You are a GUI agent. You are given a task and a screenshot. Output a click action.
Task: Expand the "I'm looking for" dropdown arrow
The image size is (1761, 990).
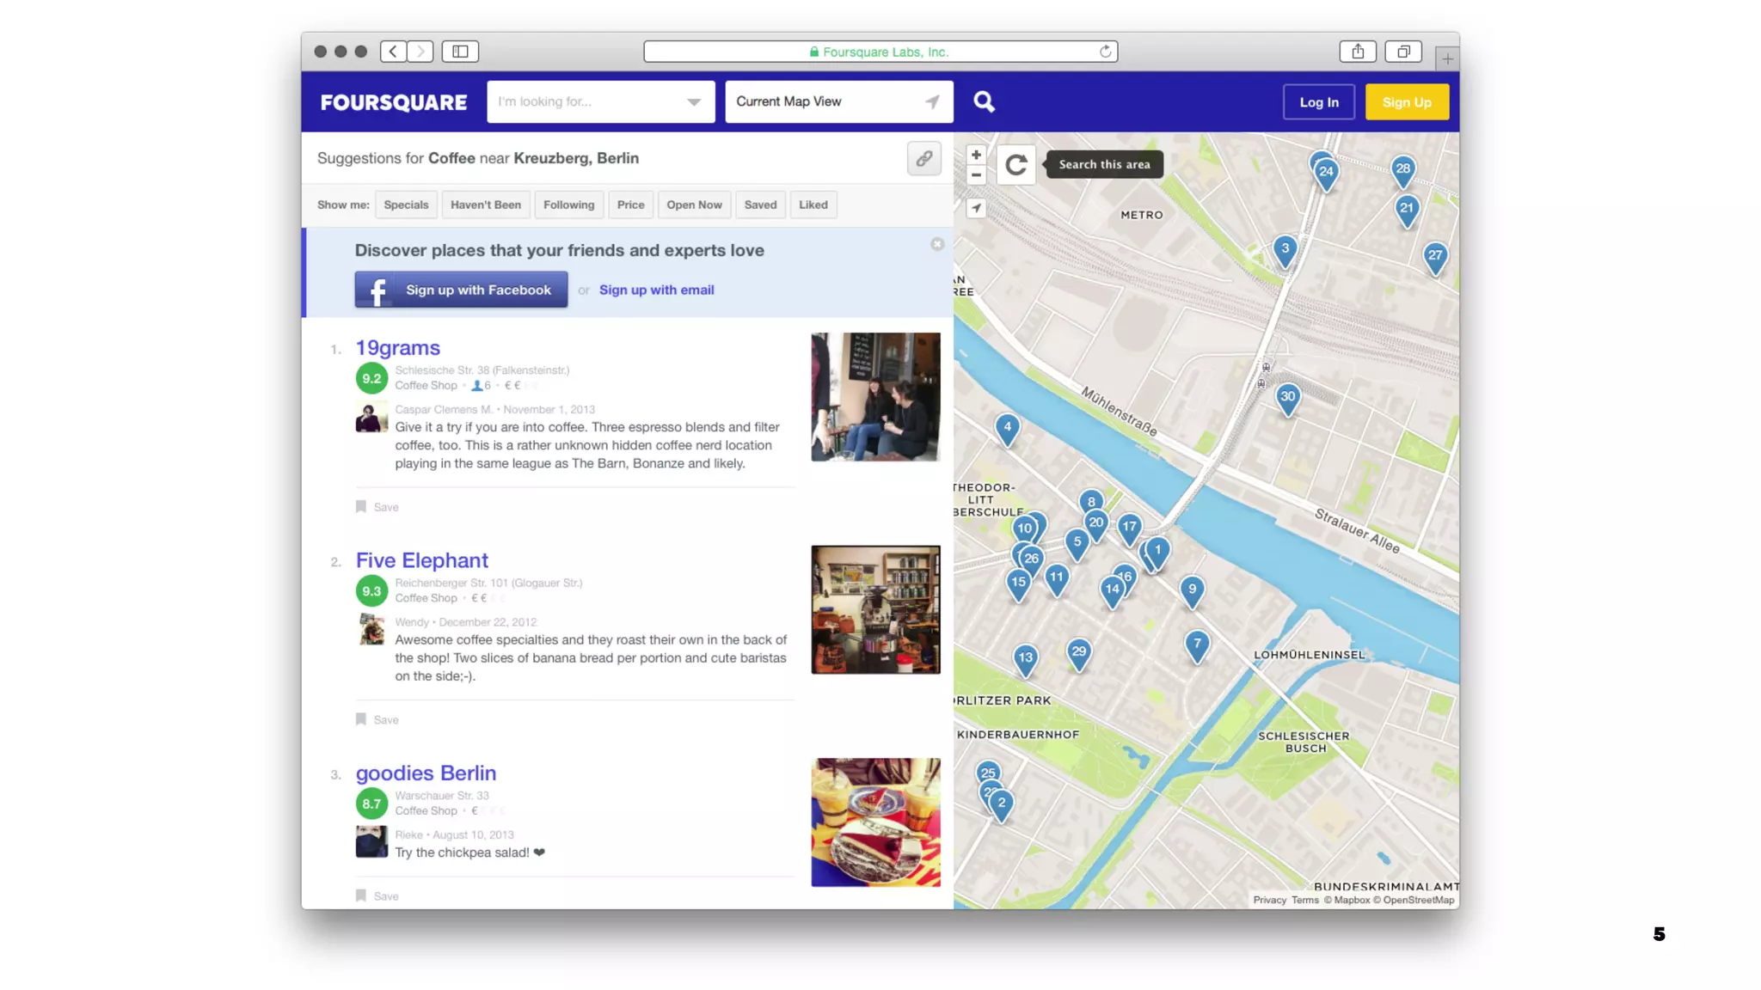(x=693, y=102)
